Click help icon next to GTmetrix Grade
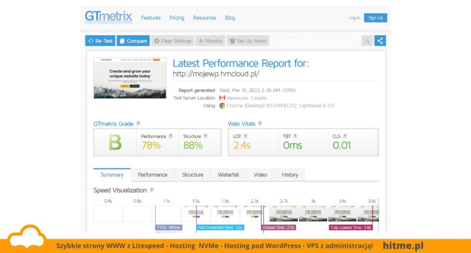This screenshot has width=471, height=253. tap(138, 123)
